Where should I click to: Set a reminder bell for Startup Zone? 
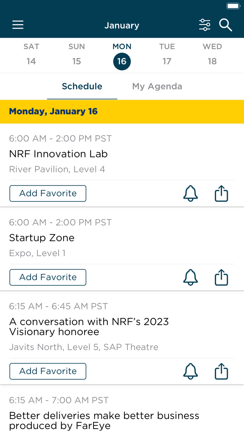pyautogui.click(x=190, y=277)
